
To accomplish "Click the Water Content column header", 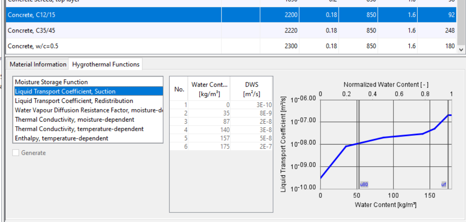I will pyautogui.click(x=209, y=89).
